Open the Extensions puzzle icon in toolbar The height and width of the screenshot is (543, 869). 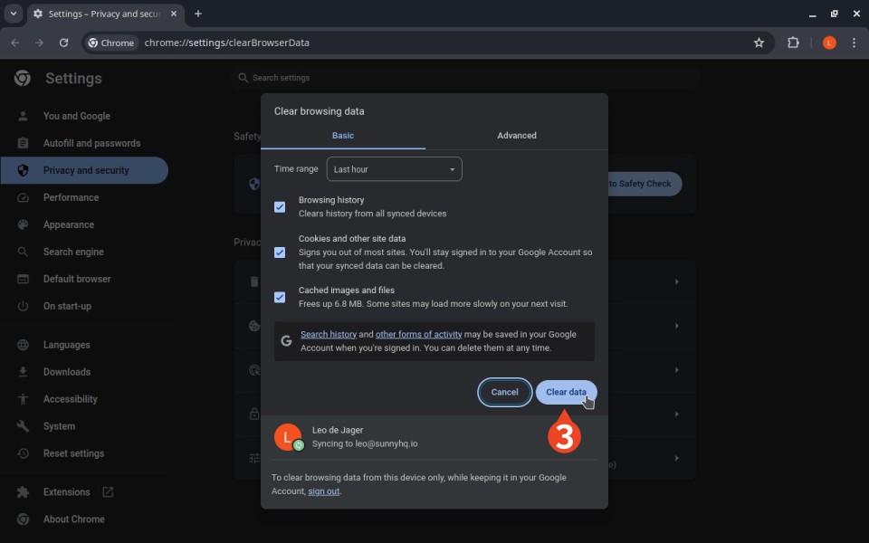pos(793,43)
